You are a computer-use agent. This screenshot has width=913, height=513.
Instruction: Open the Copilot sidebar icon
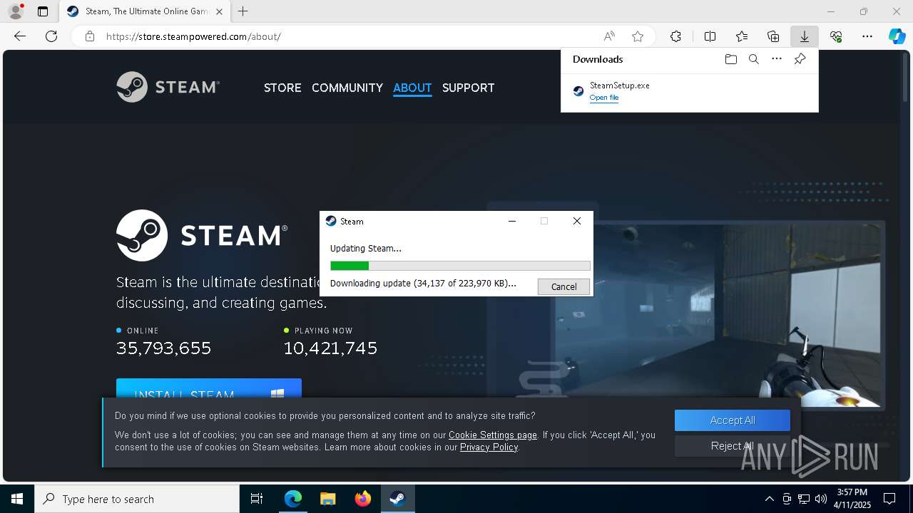click(897, 36)
